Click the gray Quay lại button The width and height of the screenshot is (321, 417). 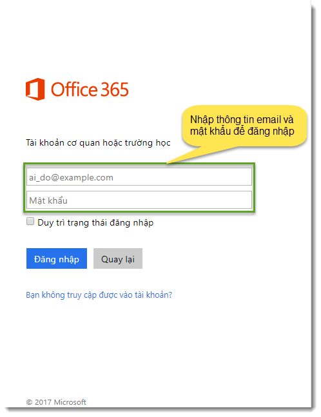pos(118,258)
